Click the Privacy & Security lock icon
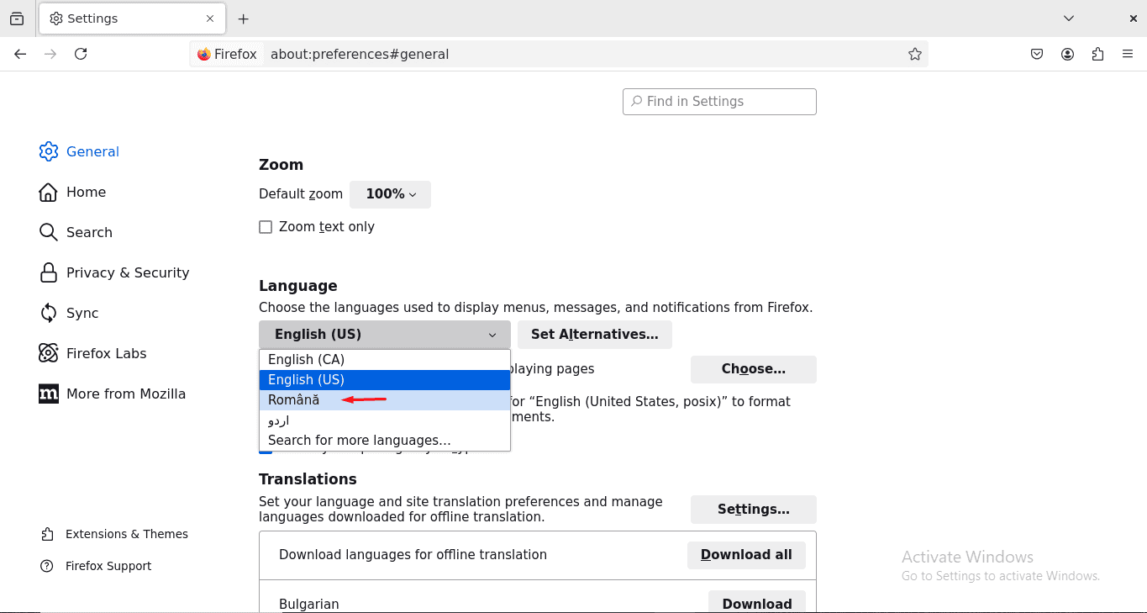 (x=48, y=272)
